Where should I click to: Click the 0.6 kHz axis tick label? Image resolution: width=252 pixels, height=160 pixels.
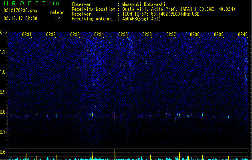[x=3, y=152]
